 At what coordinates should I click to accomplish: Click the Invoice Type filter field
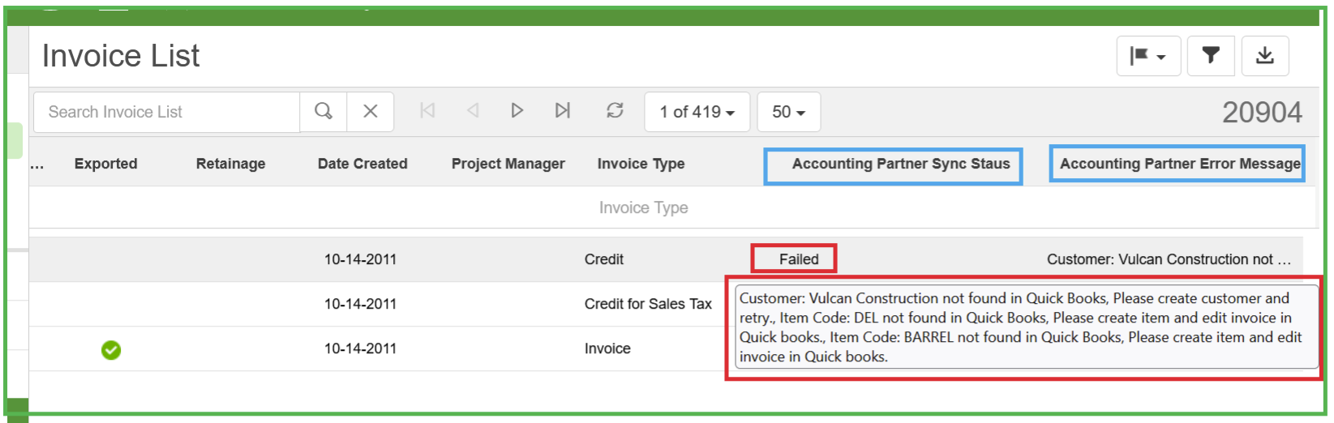click(x=643, y=207)
